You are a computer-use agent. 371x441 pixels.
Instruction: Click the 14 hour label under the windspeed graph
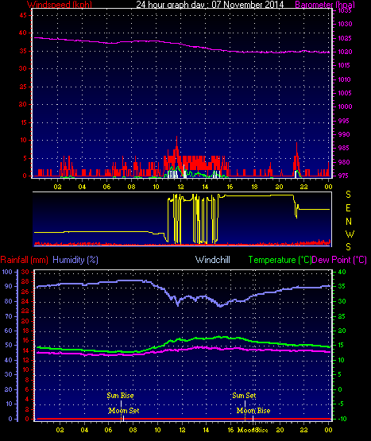click(x=205, y=187)
